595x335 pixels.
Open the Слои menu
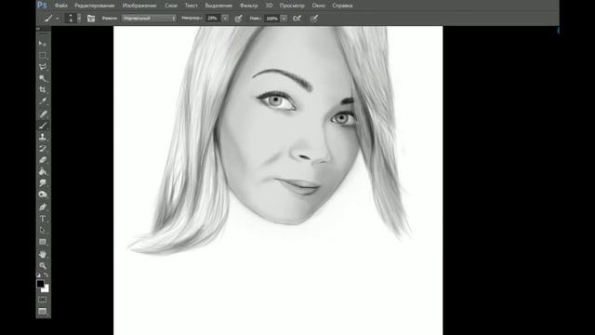(x=171, y=6)
